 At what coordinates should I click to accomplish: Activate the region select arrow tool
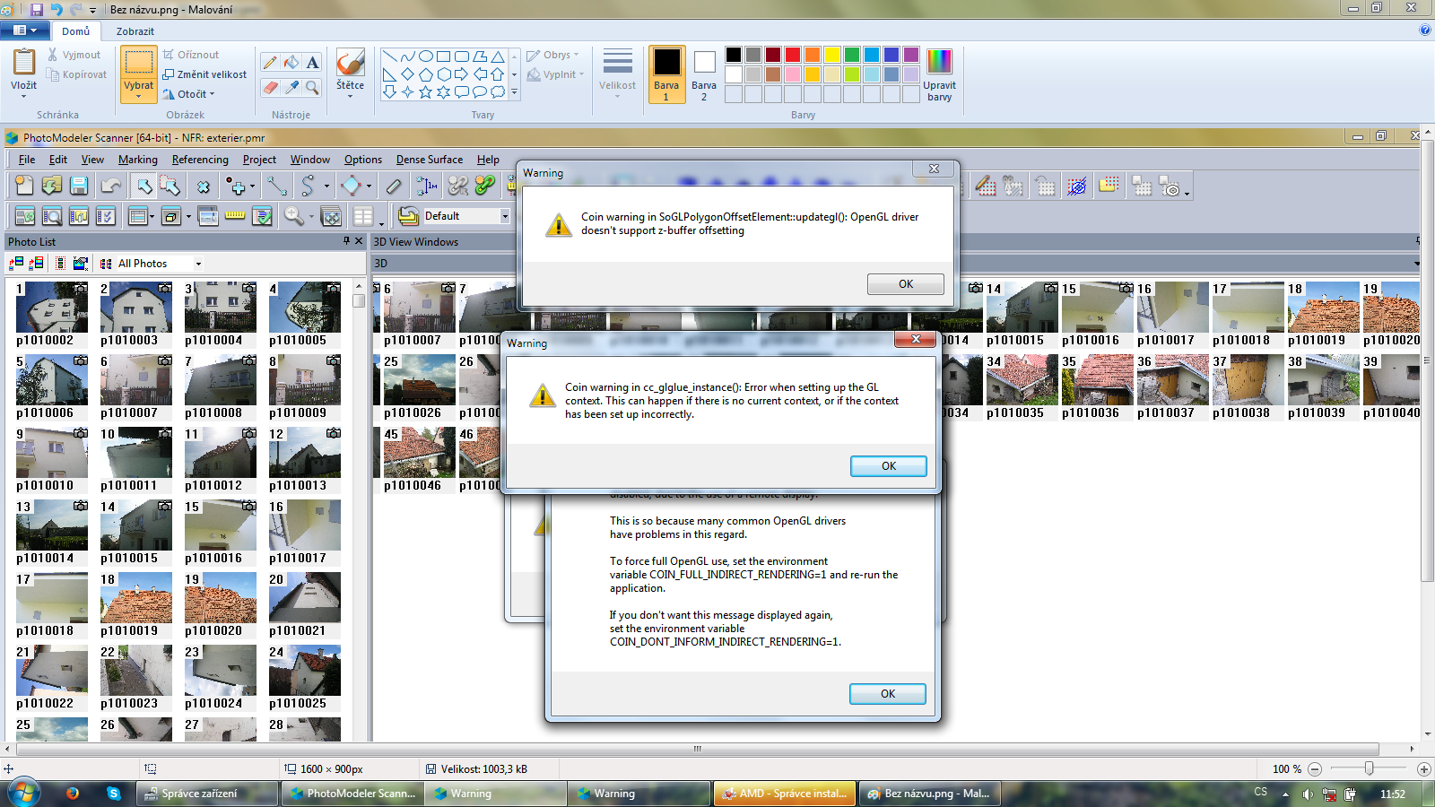click(170, 186)
